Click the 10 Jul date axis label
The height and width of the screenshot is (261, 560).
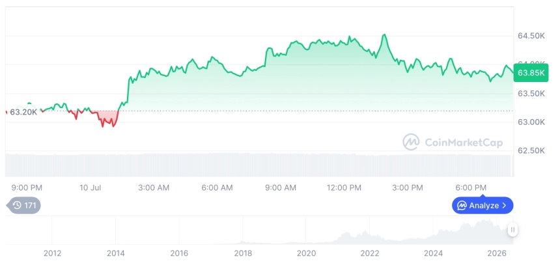coord(91,187)
